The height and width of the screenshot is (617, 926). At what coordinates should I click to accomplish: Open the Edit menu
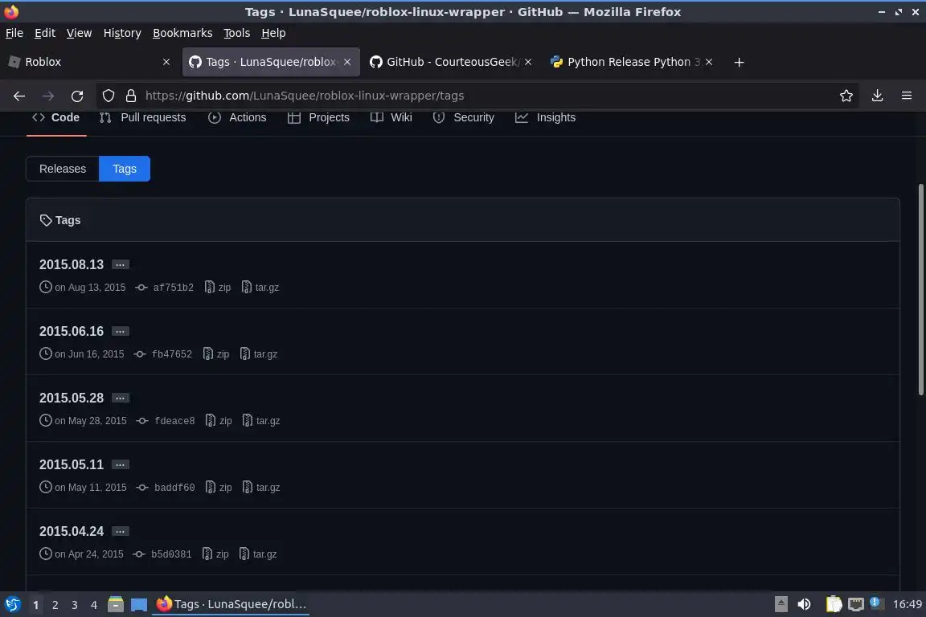coord(45,33)
